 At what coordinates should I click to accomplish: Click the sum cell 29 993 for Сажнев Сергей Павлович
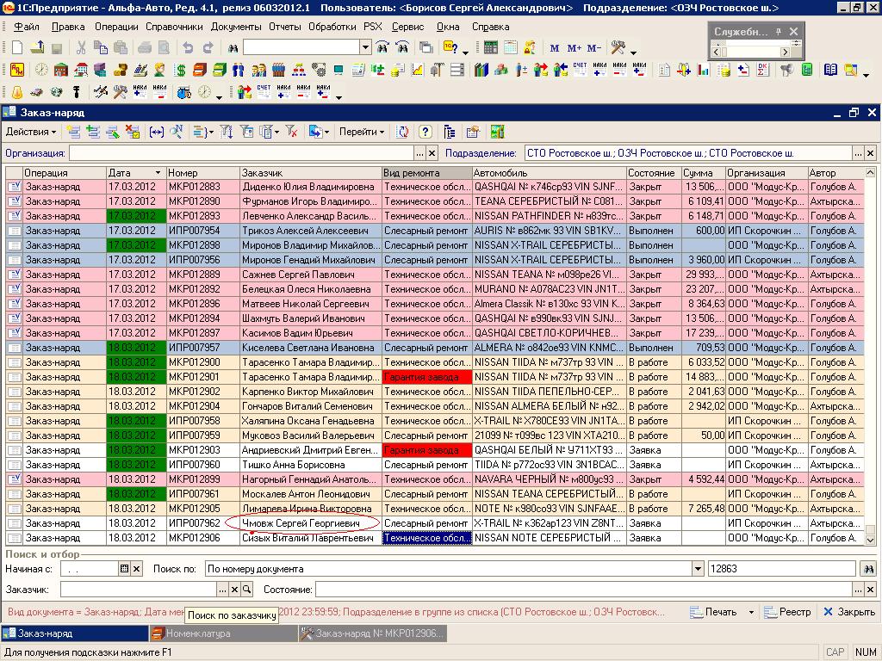(x=704, y=275)
